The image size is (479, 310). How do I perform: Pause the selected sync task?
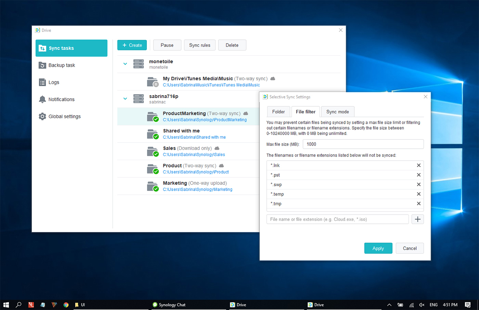(x=167, y=45)
